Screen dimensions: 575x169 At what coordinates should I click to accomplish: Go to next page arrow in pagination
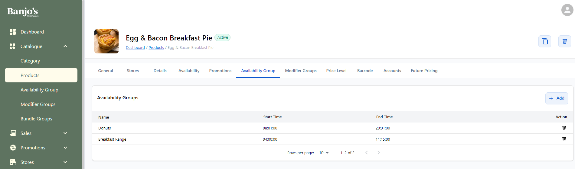378,153
